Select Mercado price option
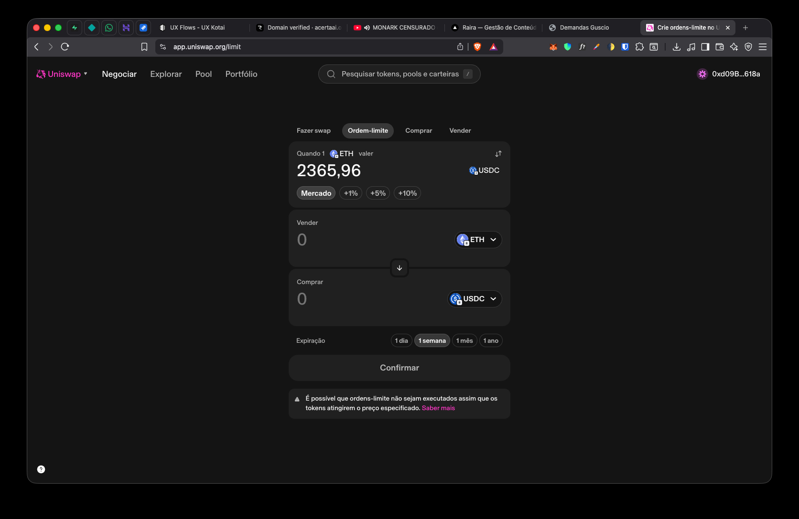This screenshot has height=519, width=799. 316,193
